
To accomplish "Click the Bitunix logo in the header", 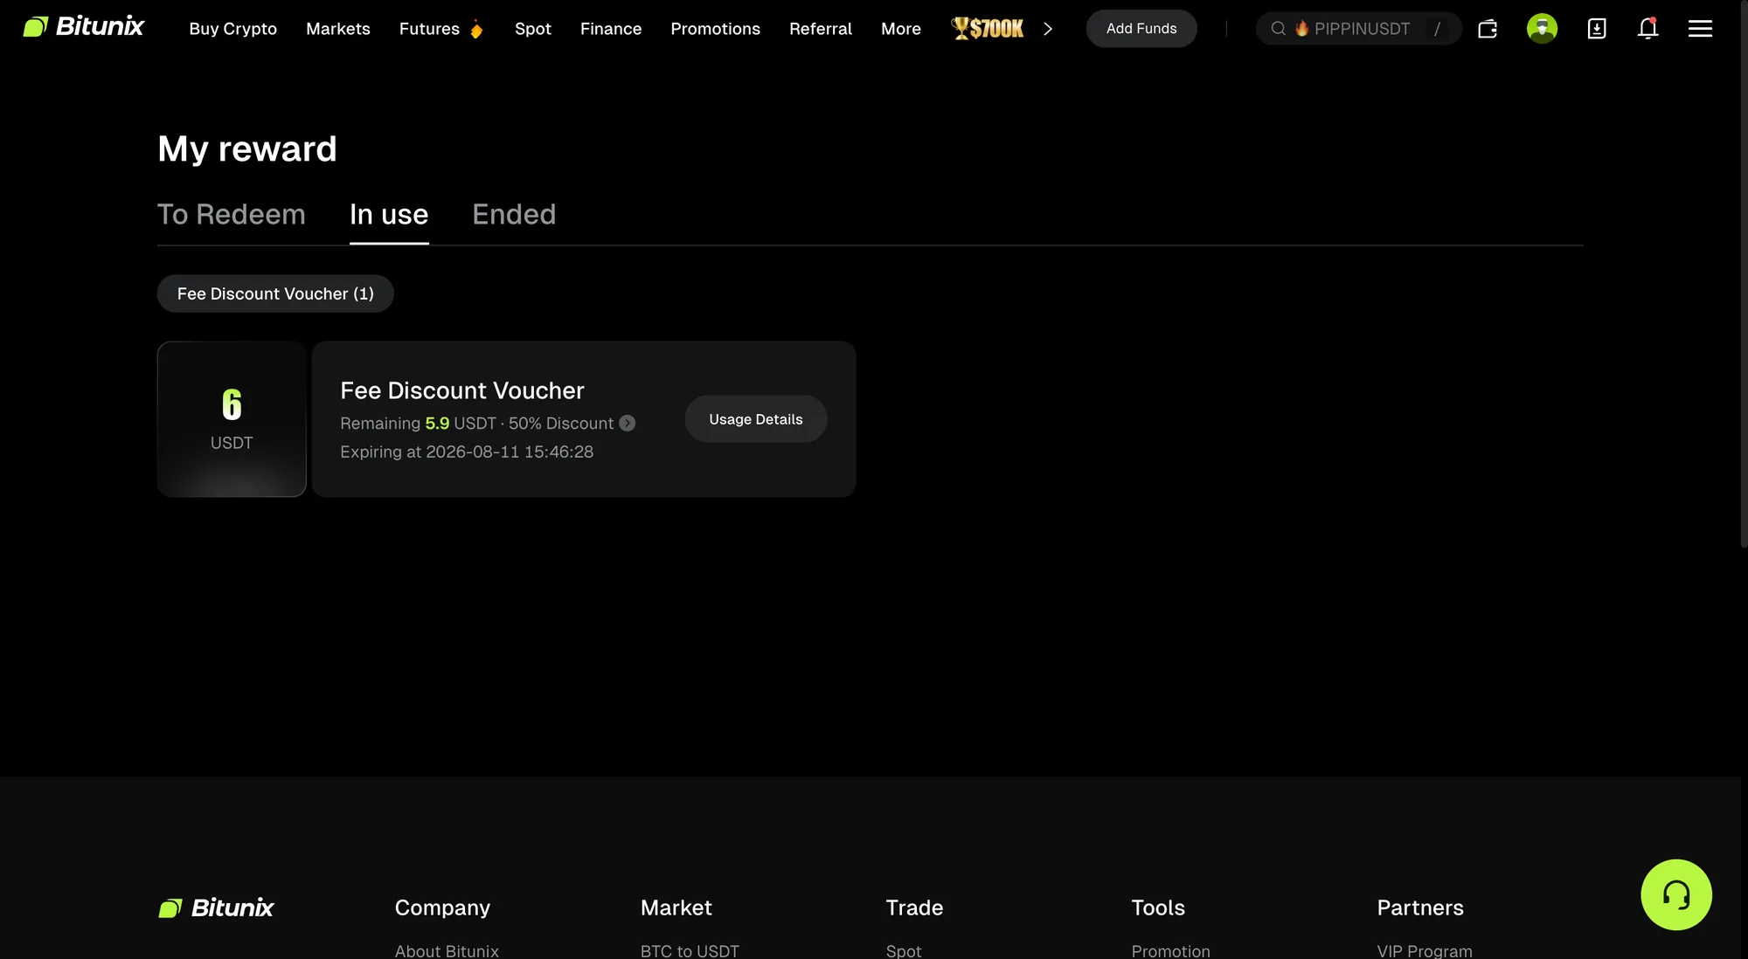I will [x=83, y=27].
